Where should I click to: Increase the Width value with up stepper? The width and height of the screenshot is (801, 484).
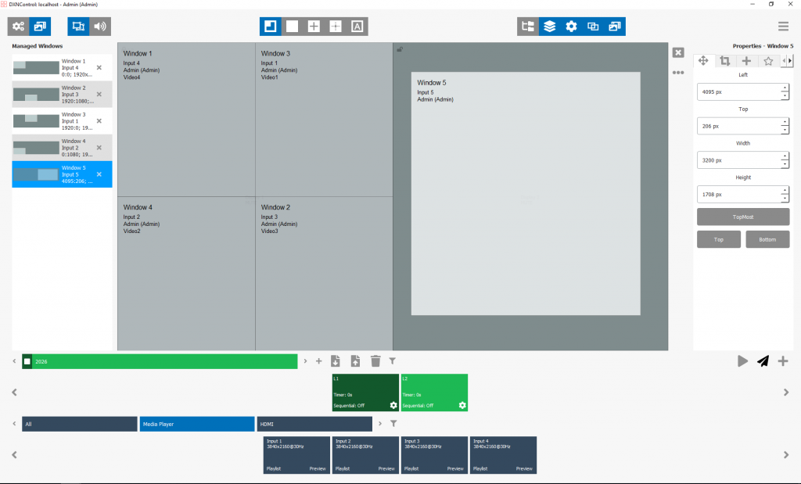(785, 156)
